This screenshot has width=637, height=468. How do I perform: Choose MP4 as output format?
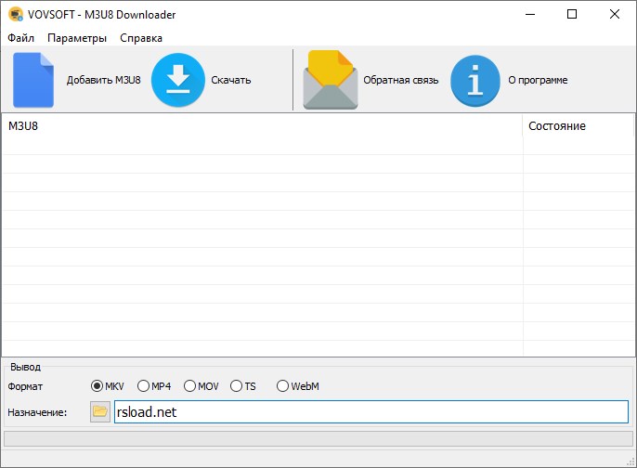(144, 386)
